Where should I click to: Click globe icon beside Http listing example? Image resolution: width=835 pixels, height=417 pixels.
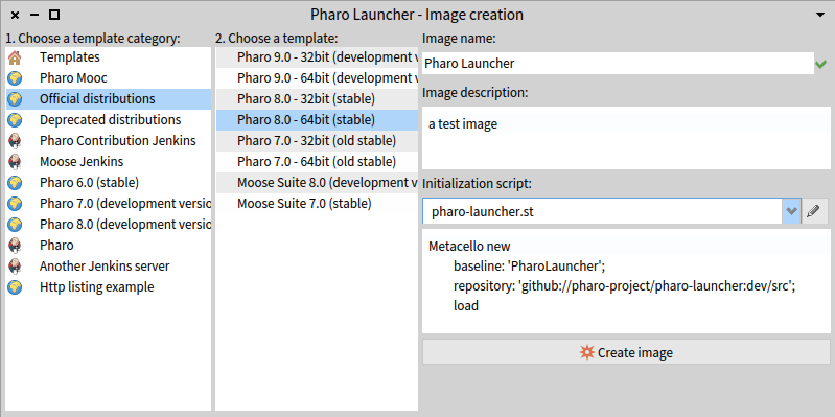pos(15,287)
